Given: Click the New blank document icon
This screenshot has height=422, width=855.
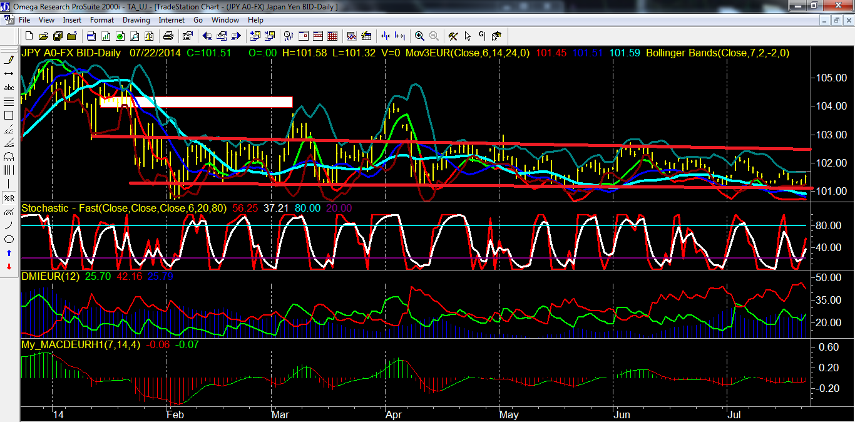Looking at the screenshot, I should click(x=29, y=36).
